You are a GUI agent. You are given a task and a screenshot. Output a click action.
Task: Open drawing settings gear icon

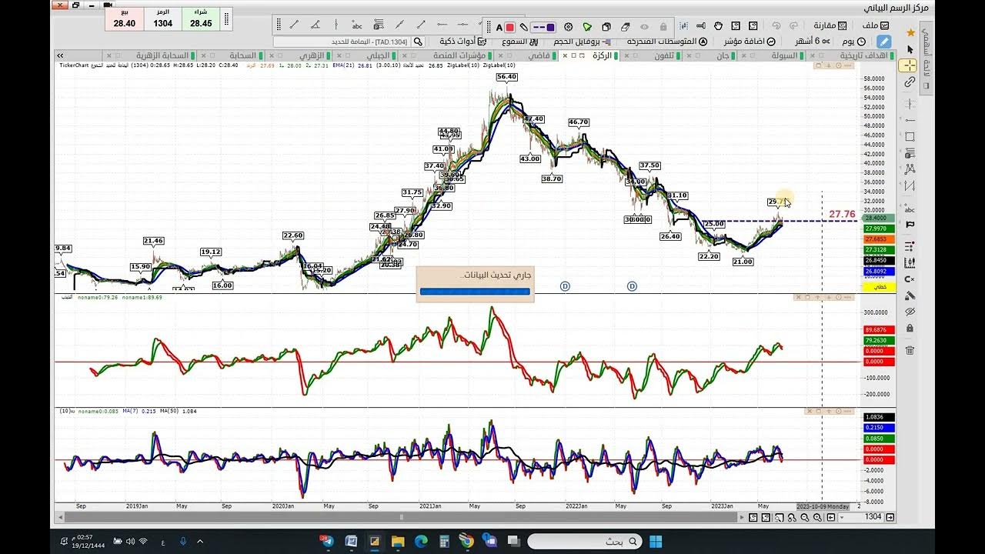pyautogui.click(x=568, y=27)
